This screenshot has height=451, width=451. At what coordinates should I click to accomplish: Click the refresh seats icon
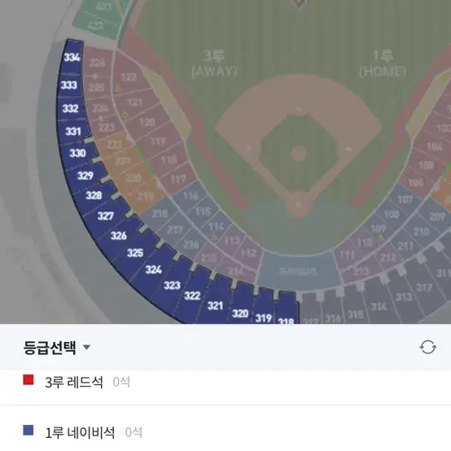click(x=427, y=347)
